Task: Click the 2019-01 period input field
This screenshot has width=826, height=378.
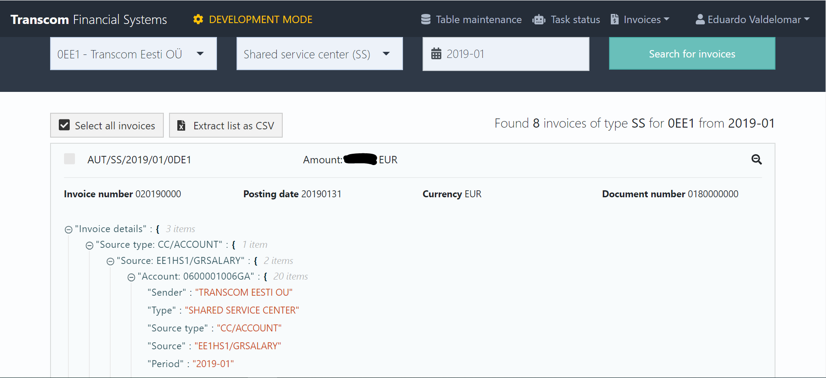Action: [506, 54]
